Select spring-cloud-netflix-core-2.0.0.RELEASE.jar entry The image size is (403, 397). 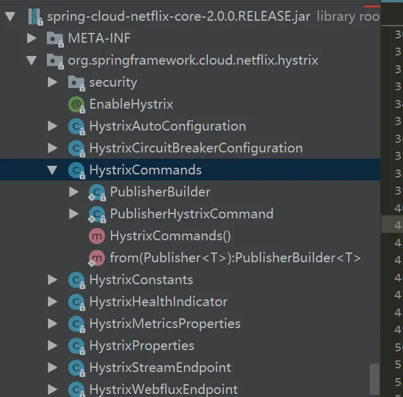[x=179, y=16]
